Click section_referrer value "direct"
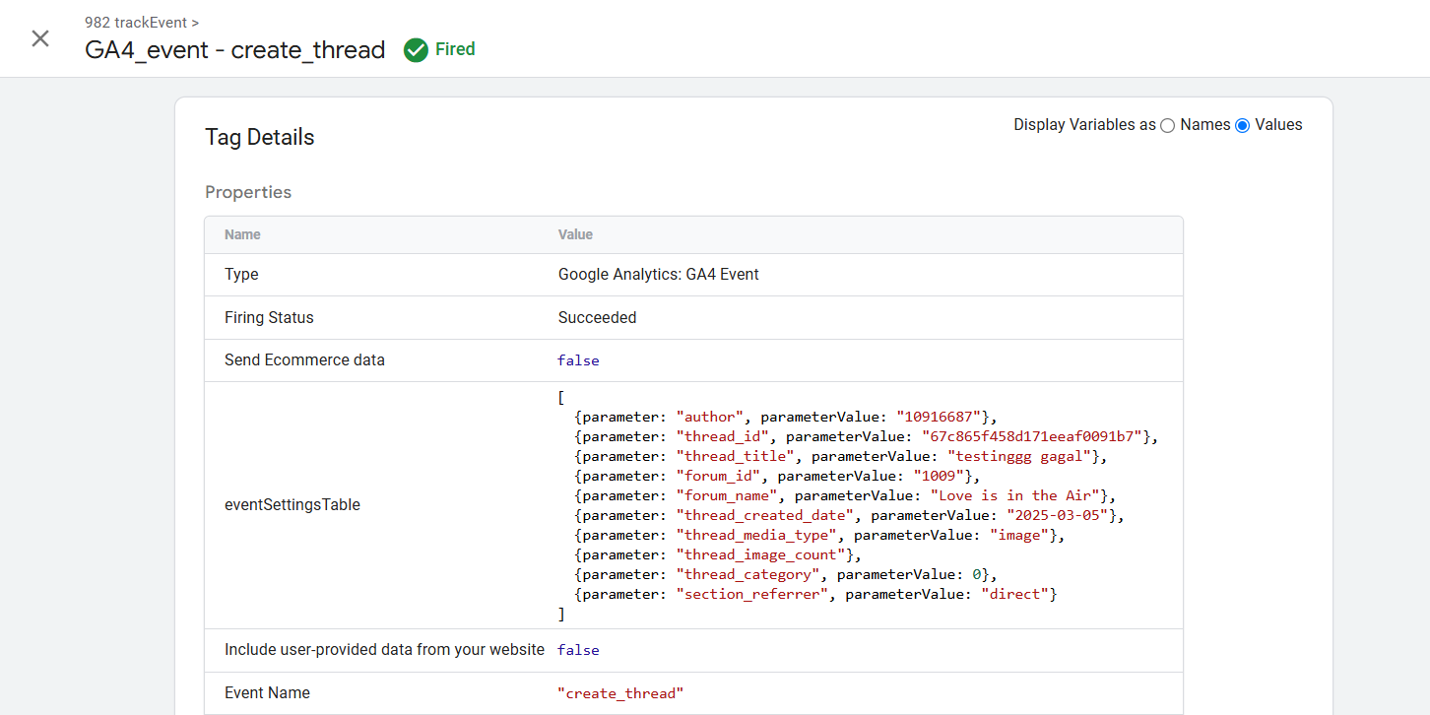The height and width of the screenshot is (715, 1430). [1015, 594]
